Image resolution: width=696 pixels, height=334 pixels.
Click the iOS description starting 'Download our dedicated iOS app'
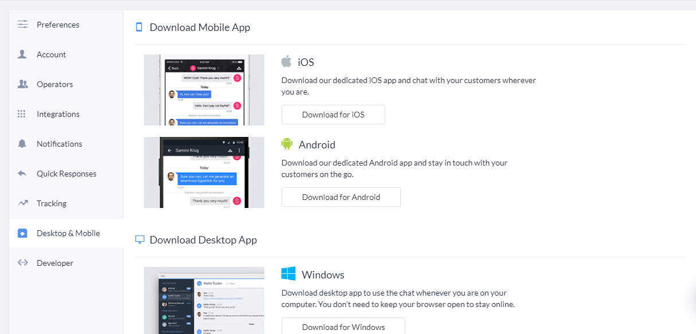(409, 86)
